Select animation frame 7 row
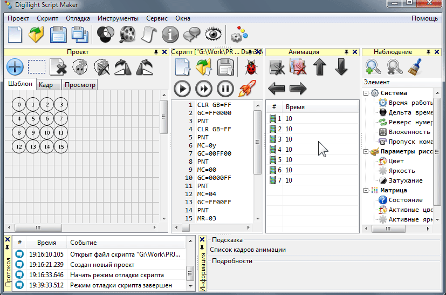 pyautogui.click(x=312, y=180)
